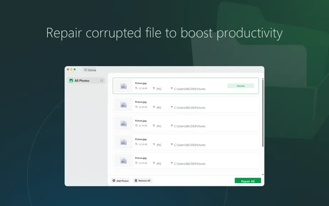Click the C:\Users\86158\Pictures path in the first row
Screen dimensions: 329x206
pos(190,89)
